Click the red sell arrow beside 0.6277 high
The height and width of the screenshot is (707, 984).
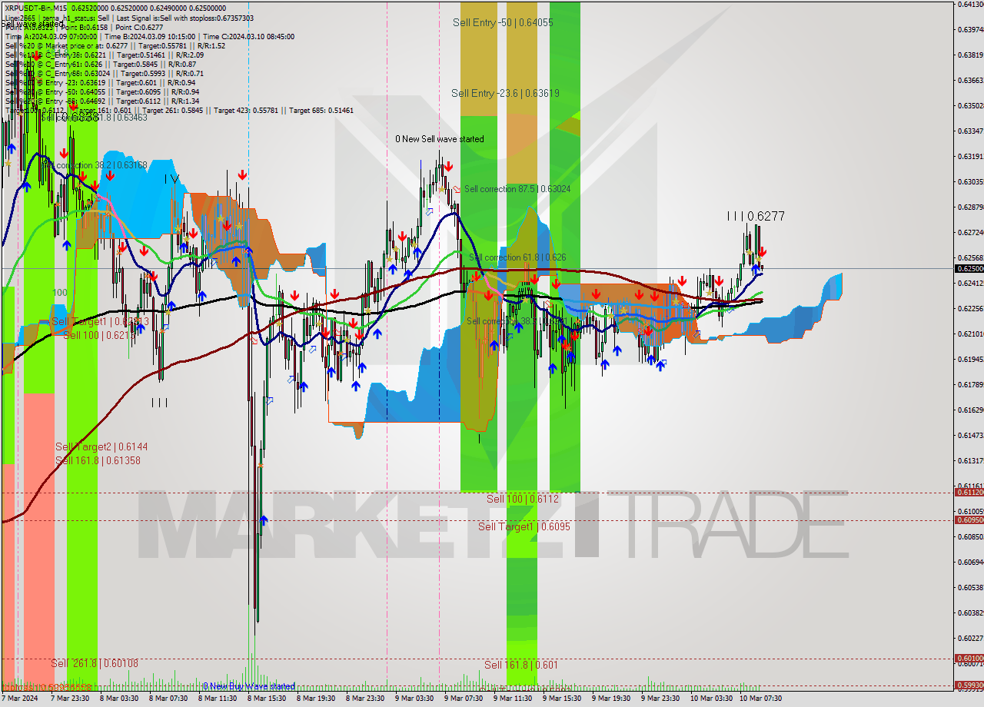pos(763,251)
